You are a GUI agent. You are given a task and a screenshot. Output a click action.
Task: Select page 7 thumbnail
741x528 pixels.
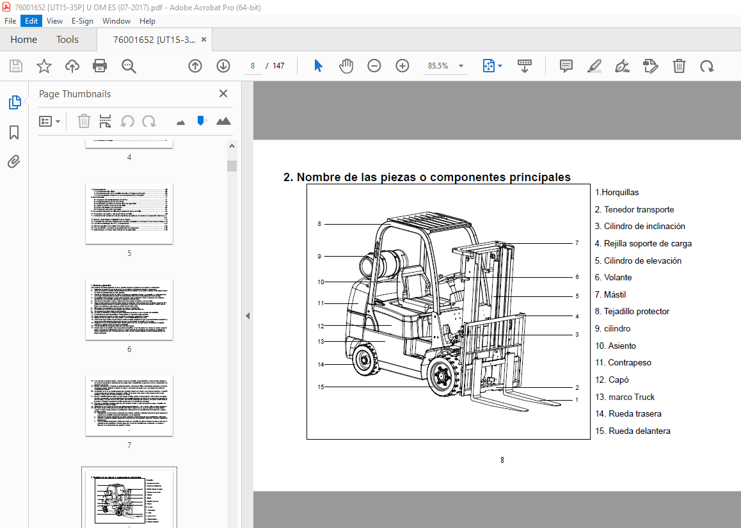(129, 406)
